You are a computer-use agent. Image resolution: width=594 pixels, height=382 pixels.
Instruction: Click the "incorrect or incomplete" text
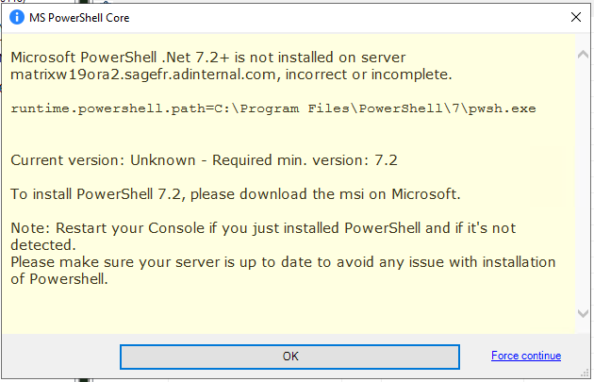[388, 74]
